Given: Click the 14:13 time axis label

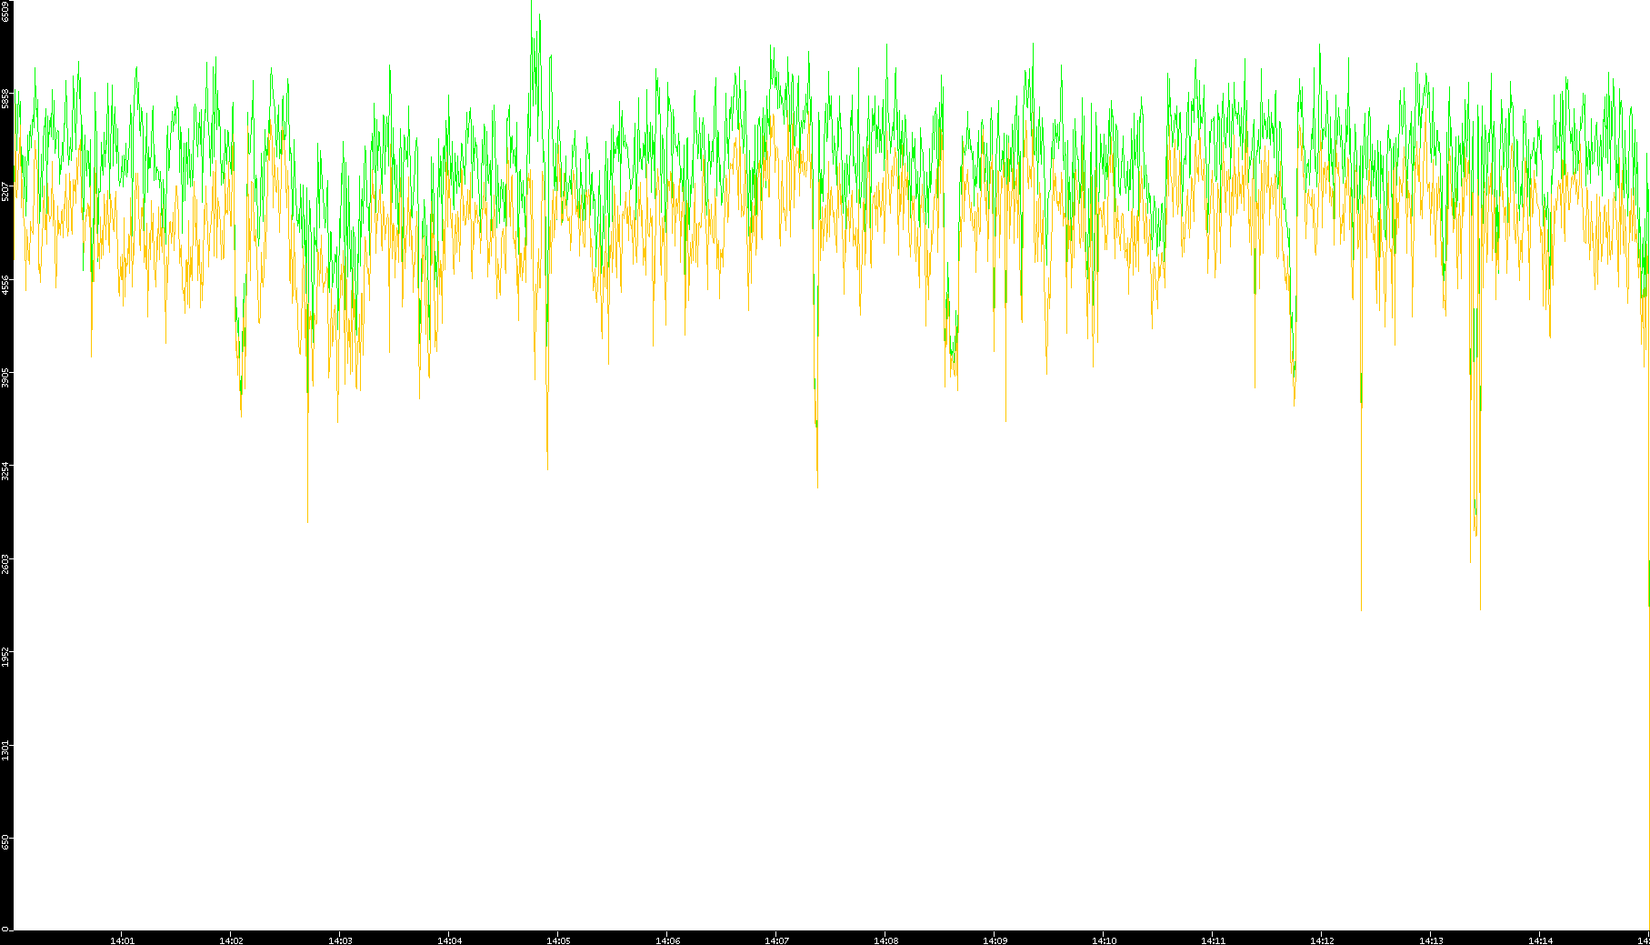Looking at the screenshot, I should [1431, 940].
